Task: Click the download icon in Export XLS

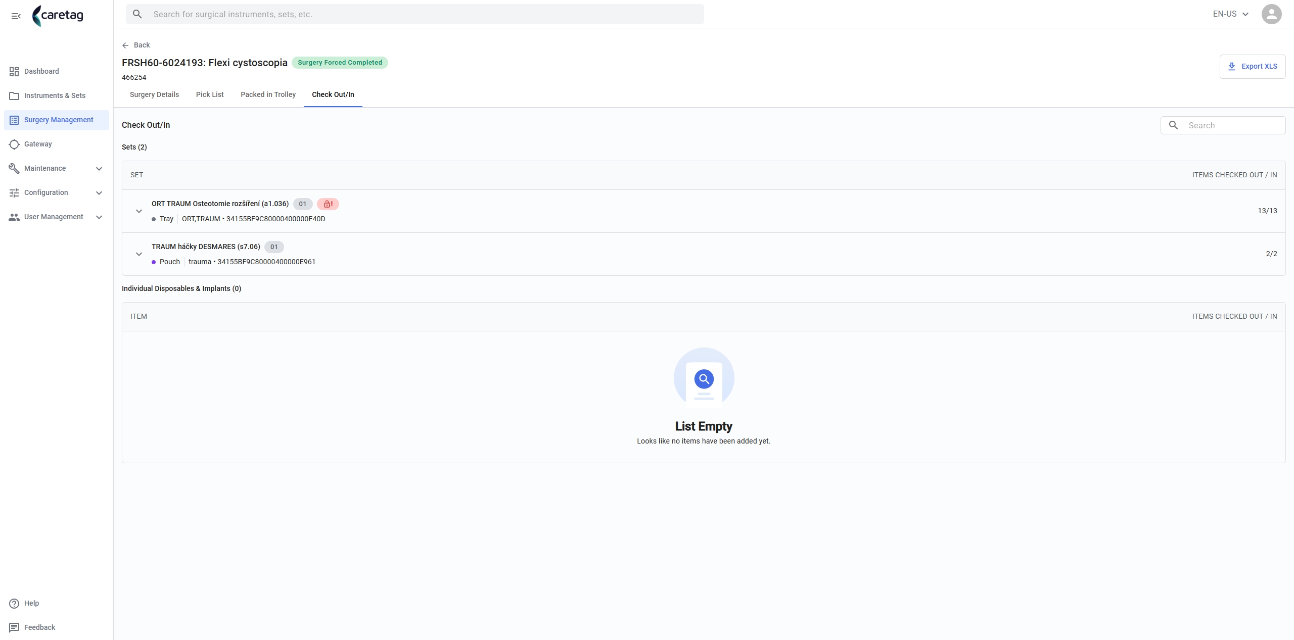Action: click(1232, 66)
